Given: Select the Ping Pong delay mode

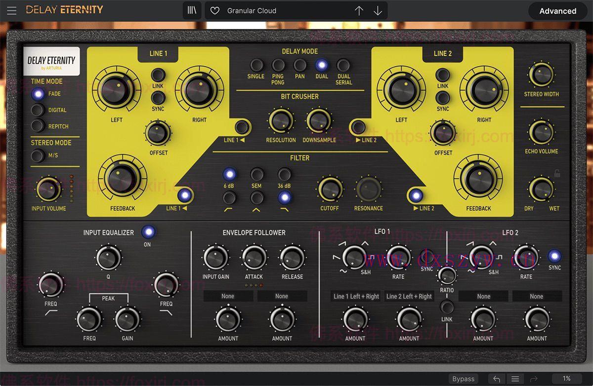Looking at the screenshot, I should coord(278,65).
